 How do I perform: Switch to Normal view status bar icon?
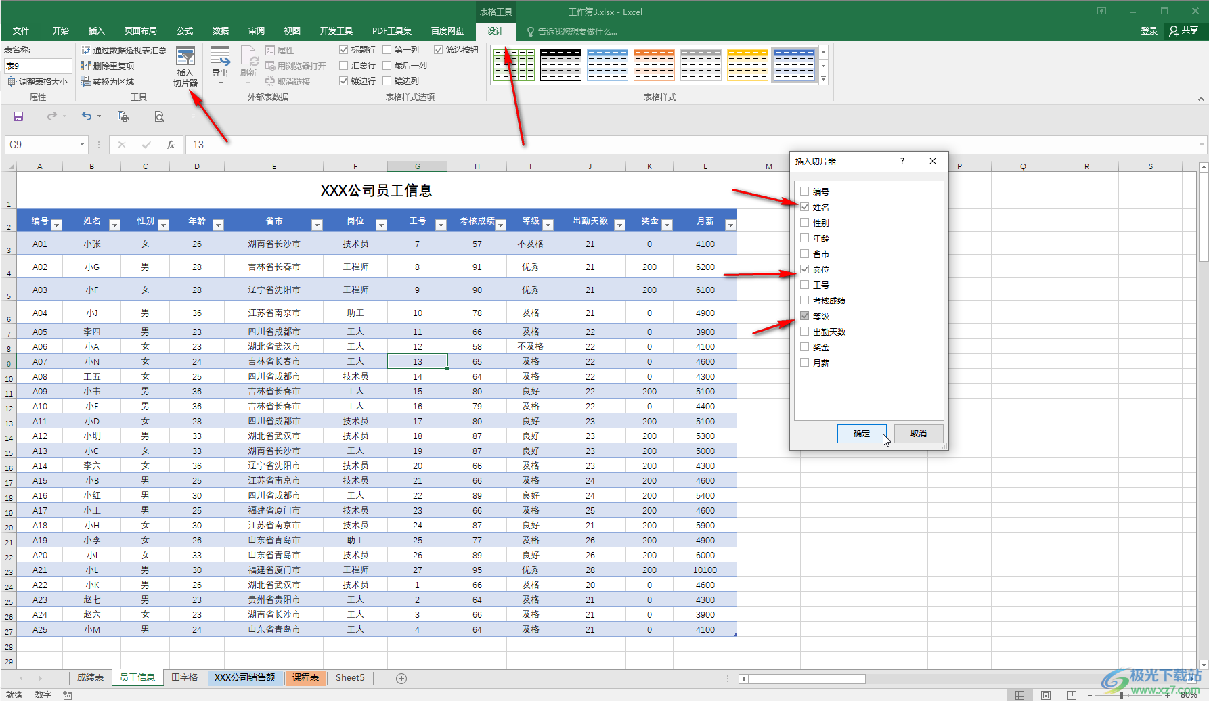pos(1019,695)
